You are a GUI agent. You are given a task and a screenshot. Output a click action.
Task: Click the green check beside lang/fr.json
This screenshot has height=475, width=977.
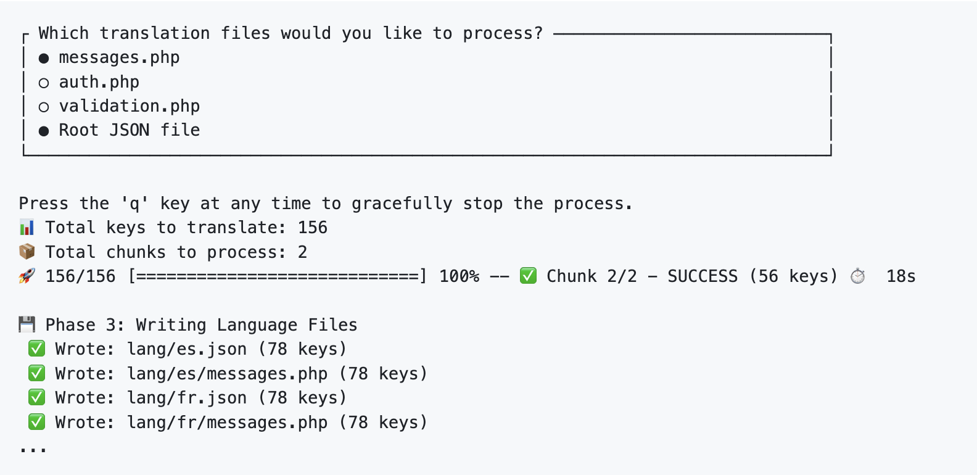(x=37, y=398)
